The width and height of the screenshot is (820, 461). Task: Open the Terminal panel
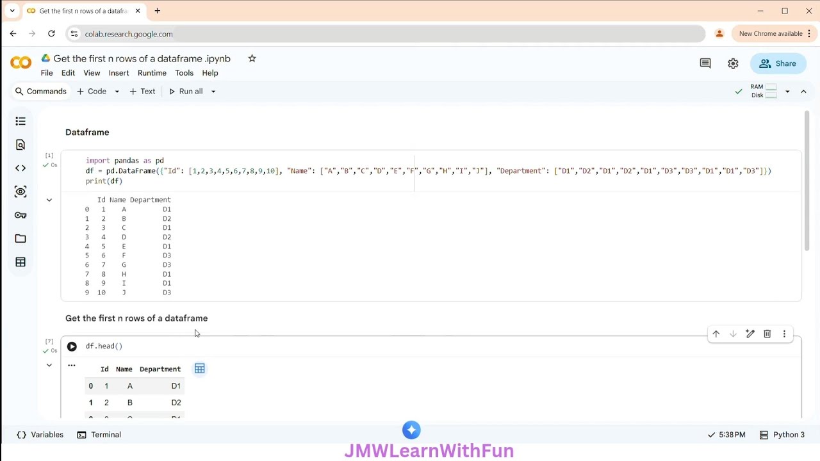pyautogui.click(x=99, y=435)
